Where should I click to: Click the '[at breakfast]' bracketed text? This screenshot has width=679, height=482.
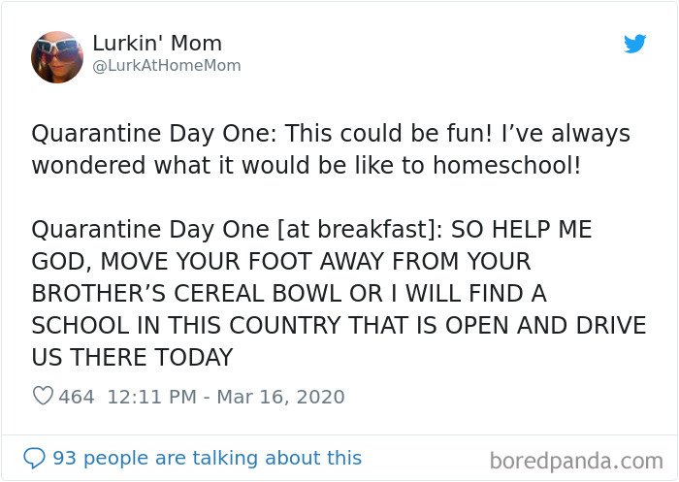click(360, 229)
